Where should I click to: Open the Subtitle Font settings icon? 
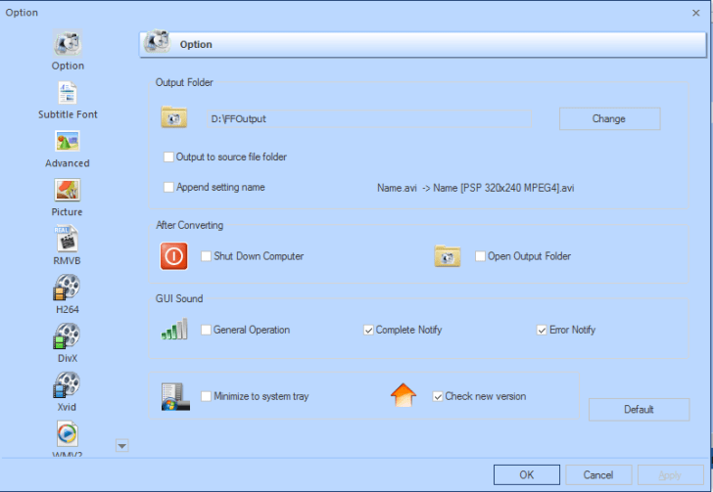68,93
